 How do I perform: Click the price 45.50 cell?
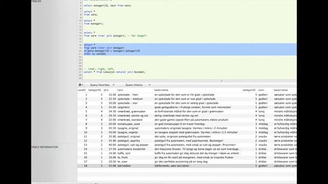[112, 128]
